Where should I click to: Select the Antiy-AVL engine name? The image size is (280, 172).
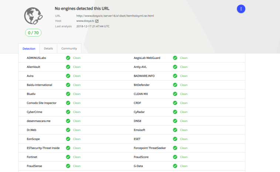point(140,67)
